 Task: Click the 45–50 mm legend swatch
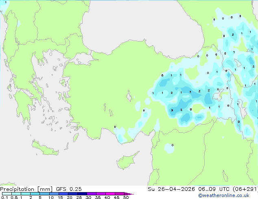point(120,194)
